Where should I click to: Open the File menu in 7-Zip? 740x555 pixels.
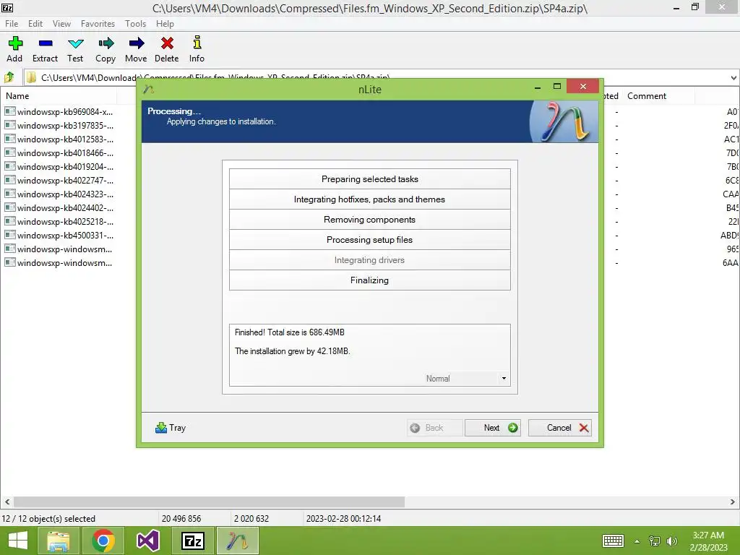12,24
